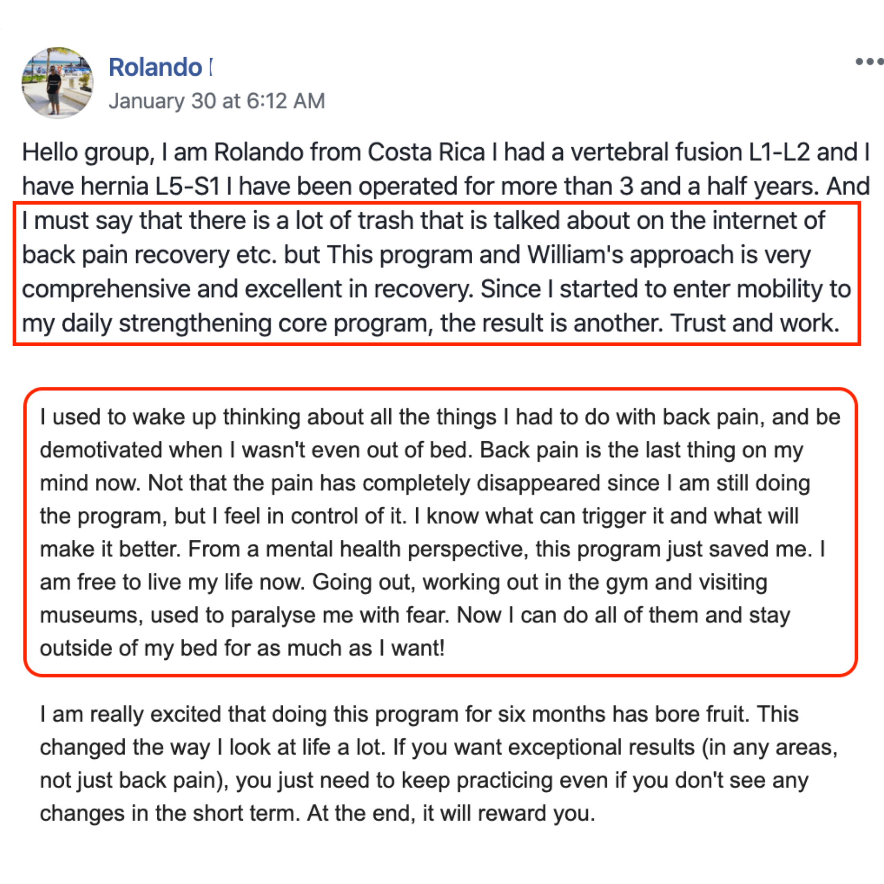This screenshot has height=884, width=884.
Task: Click the words 'Costa Rica' in the post
Action: coord(426,152)
